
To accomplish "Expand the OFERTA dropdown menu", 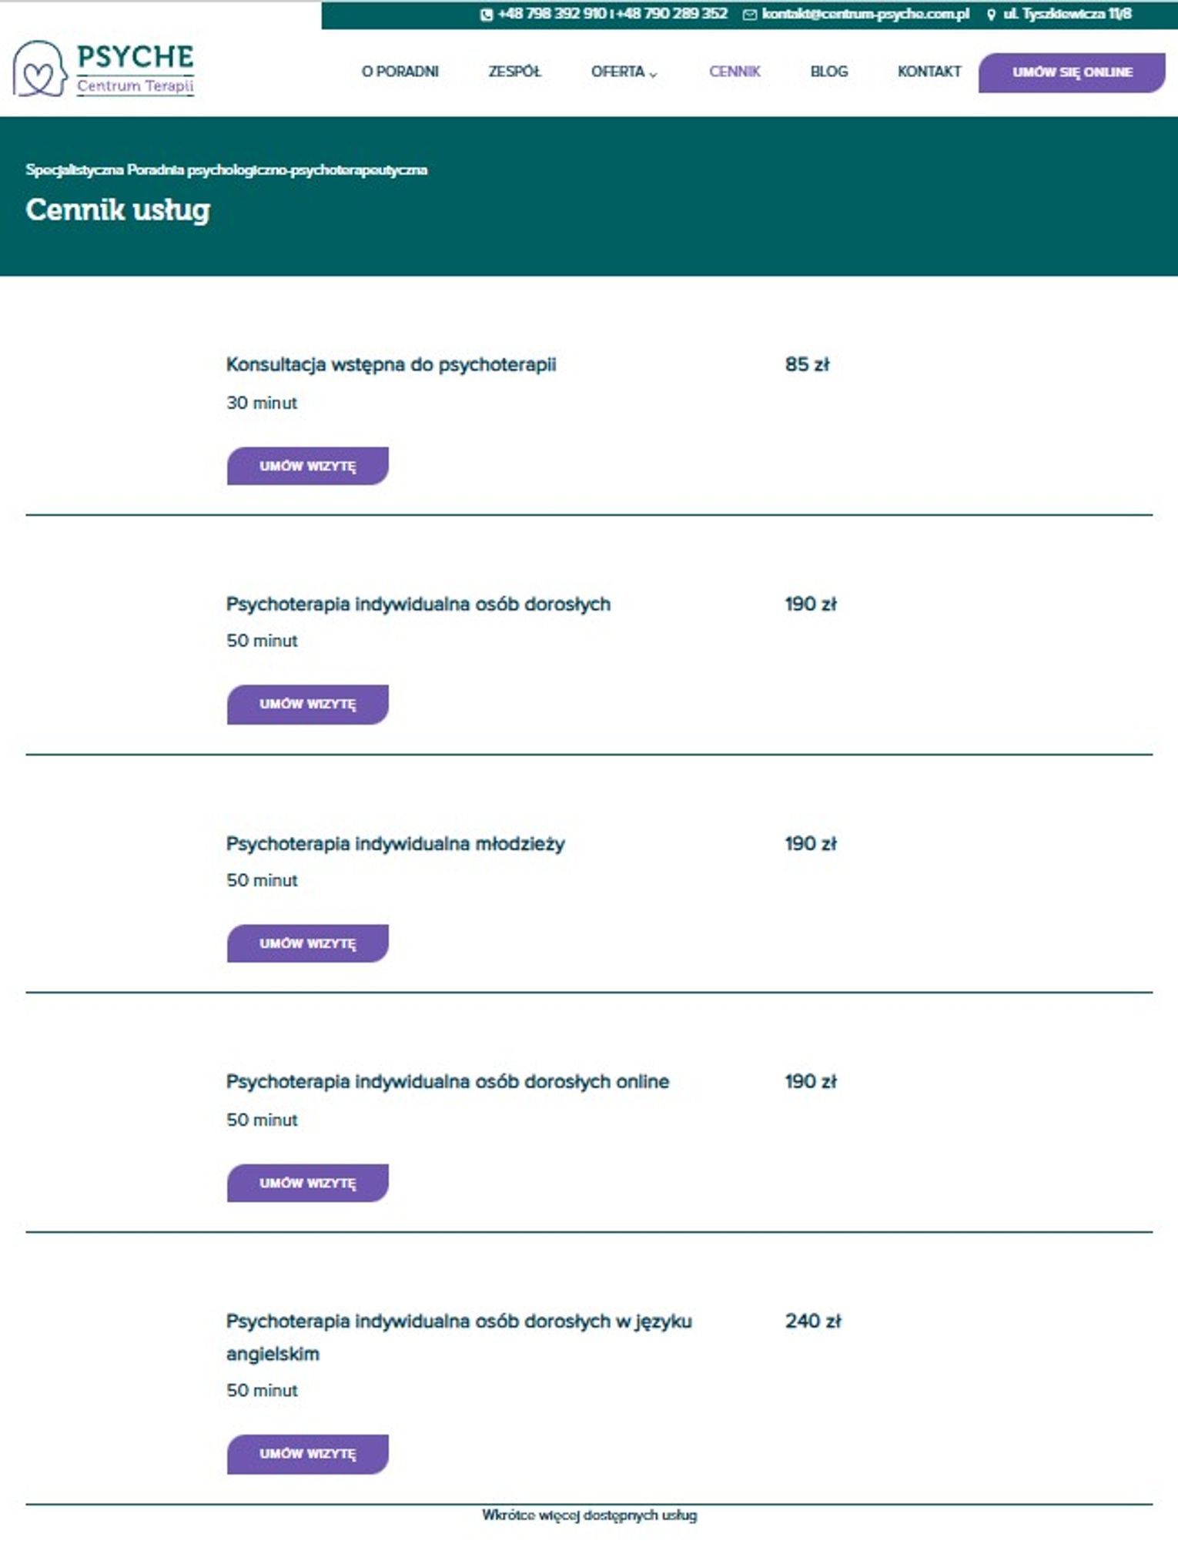I will pyautogui.click(x=624, y=72).
